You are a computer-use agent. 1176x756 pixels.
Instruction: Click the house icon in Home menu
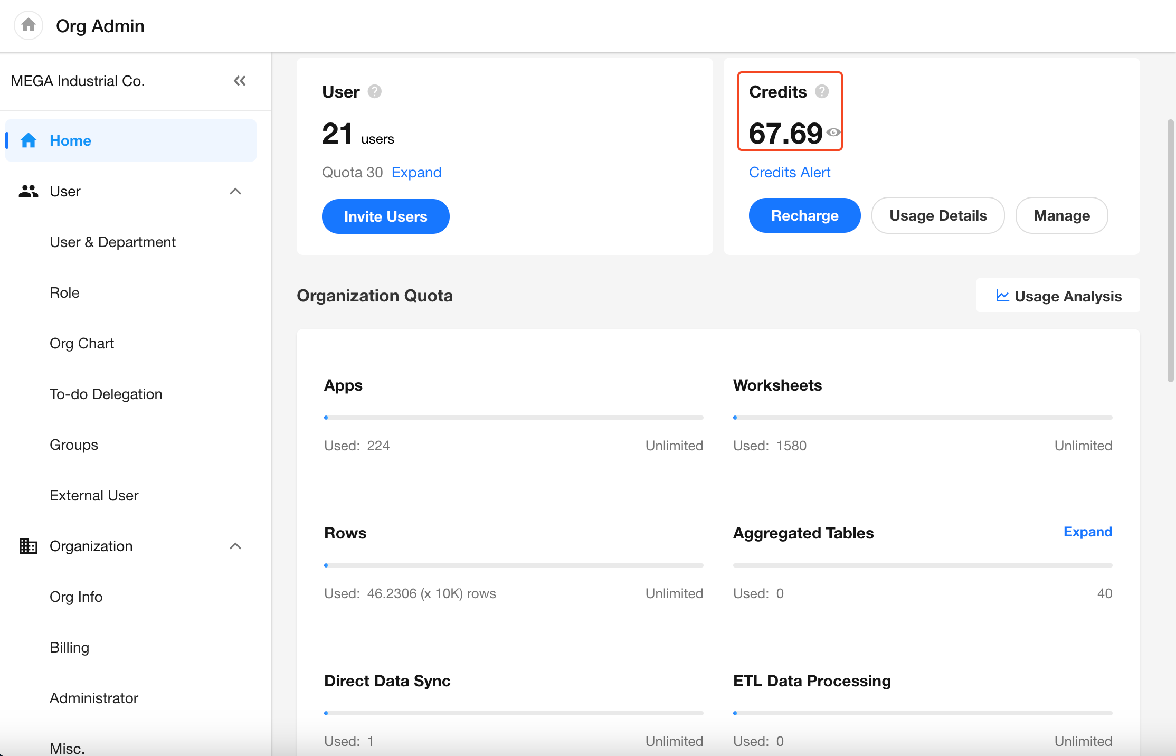pyautogui.click(x=29, y=140)
